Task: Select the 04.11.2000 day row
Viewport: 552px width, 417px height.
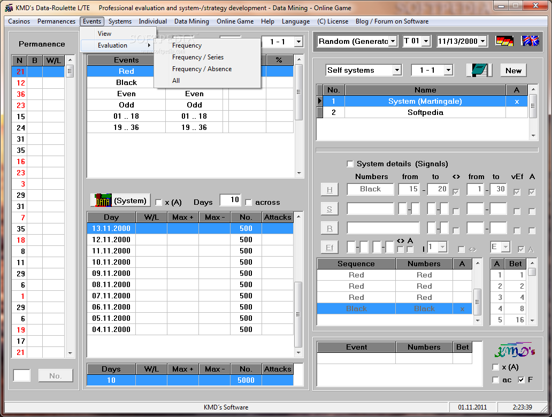Action: (190, 329)
